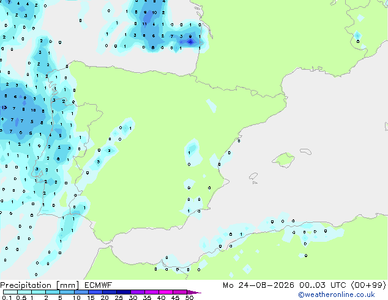Image resolution: width=388 pixels, height=300 pixels.
Task: Click the Menorca island outline
Action: pyautogui.click(x=306, y=151)
